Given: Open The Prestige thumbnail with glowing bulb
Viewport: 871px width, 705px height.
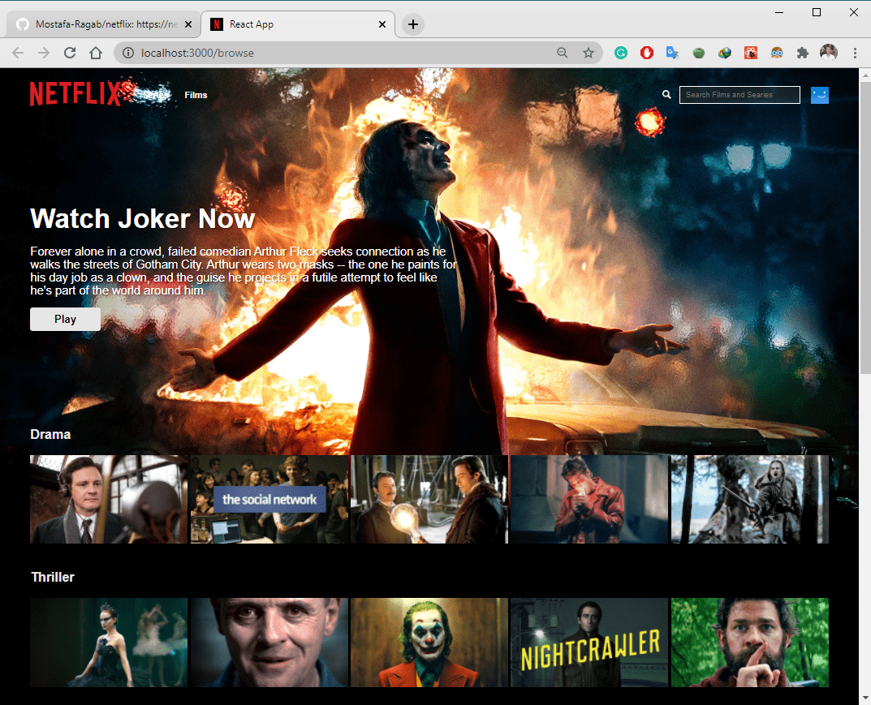Looking at the screenshot, I should click(x=429, y=499).
